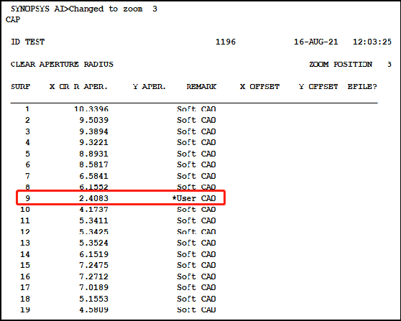Select aperture value 9.3894
This screenshot has width=401, height=321.
[x=93, y=131]
